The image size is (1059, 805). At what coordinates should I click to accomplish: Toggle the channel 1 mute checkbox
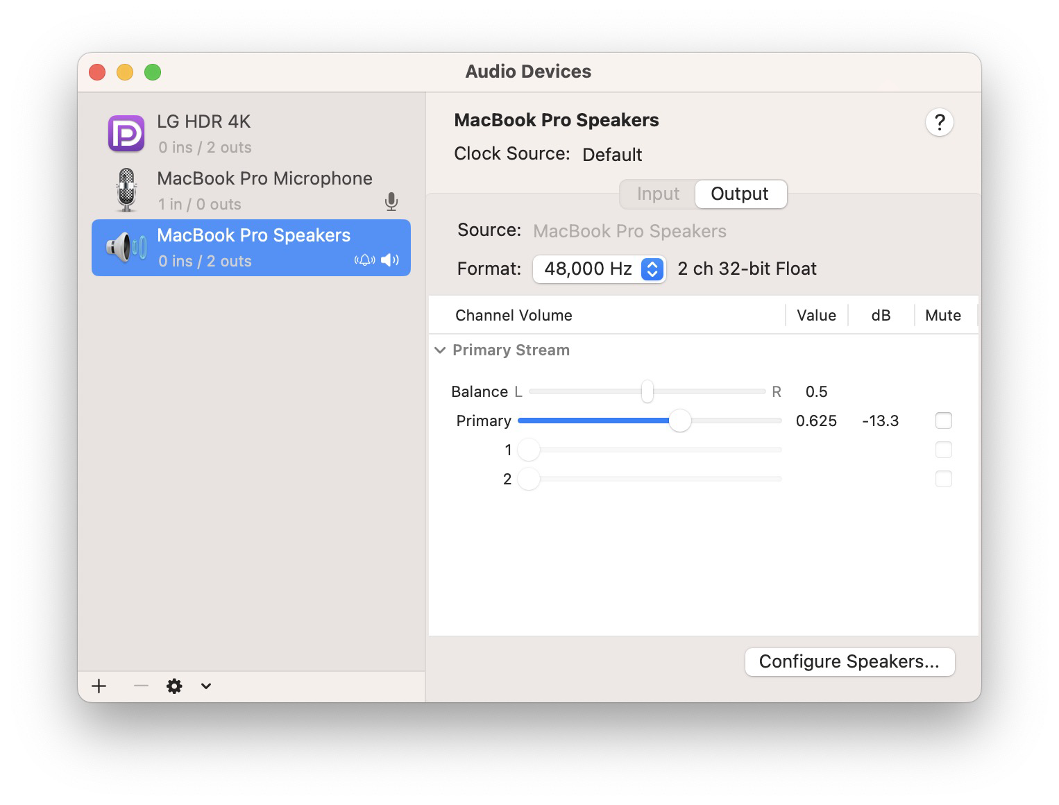(943, 450)
